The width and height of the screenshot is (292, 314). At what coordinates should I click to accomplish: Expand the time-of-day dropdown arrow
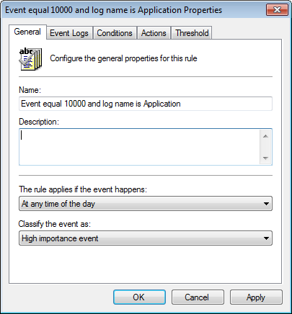point(266,204)
